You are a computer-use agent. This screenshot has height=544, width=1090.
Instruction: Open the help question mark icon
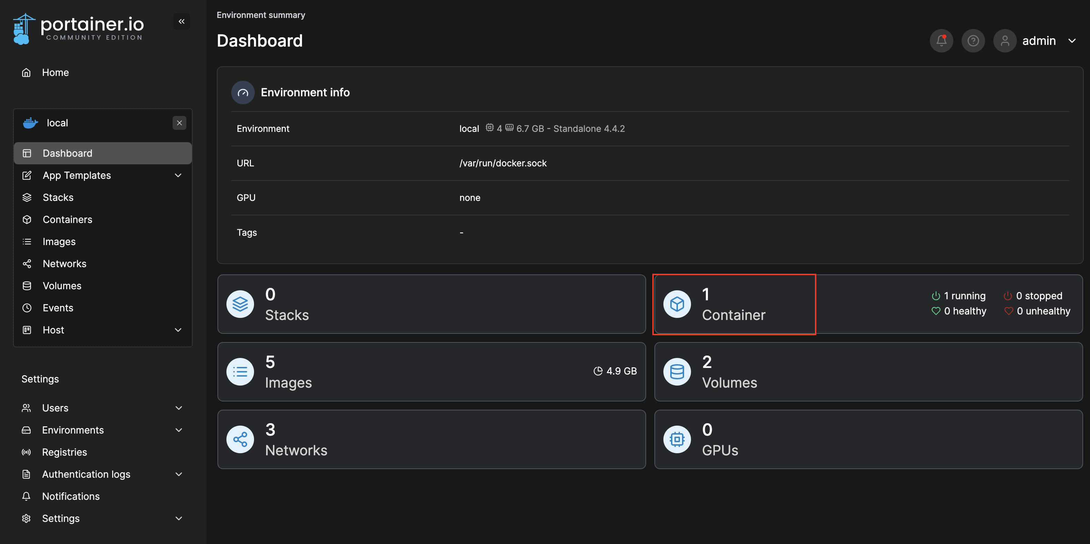(x=973, y=41)
